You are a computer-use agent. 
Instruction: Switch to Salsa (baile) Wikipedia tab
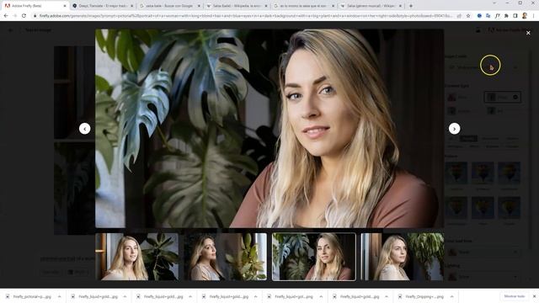[237, 6]
